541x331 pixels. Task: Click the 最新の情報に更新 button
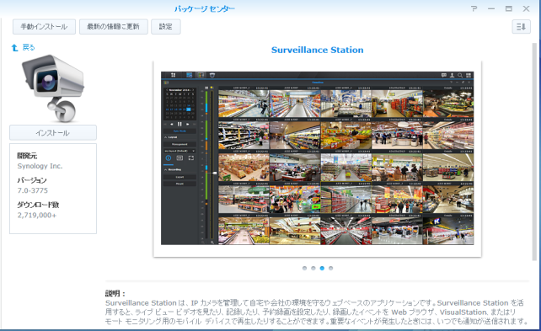point(114,27)
